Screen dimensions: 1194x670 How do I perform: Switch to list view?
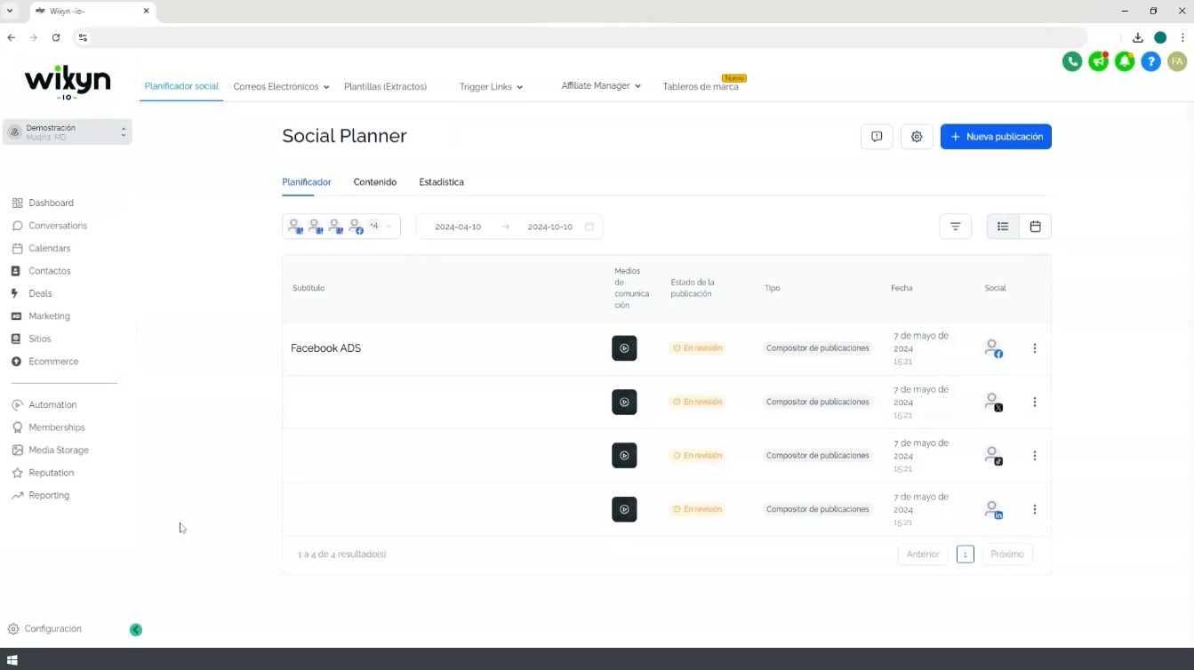click(x=1003, y=227)
